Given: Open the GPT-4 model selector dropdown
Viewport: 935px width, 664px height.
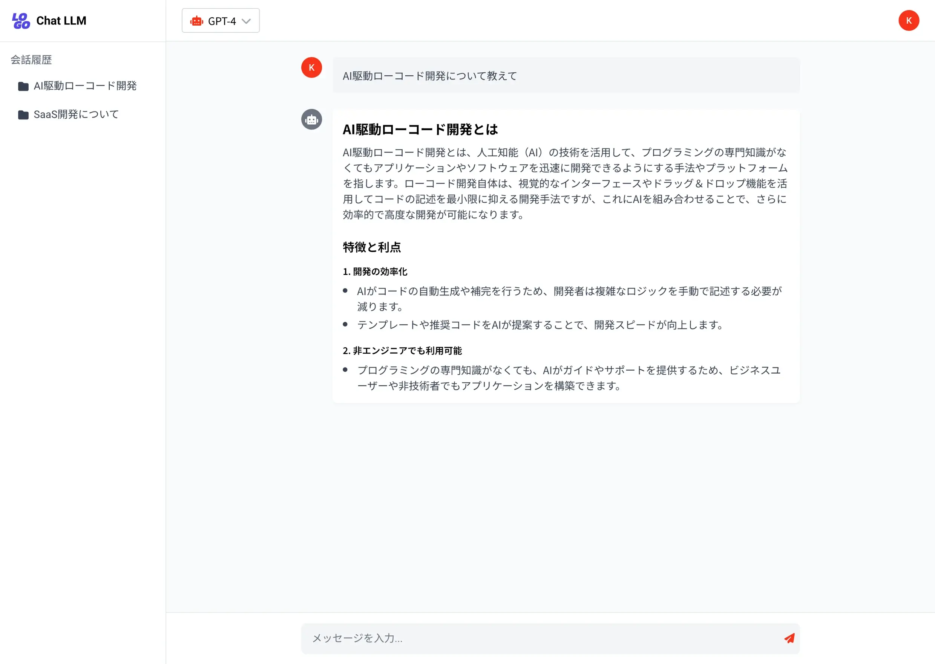Looking at the screenshot, I should (221, 20).
